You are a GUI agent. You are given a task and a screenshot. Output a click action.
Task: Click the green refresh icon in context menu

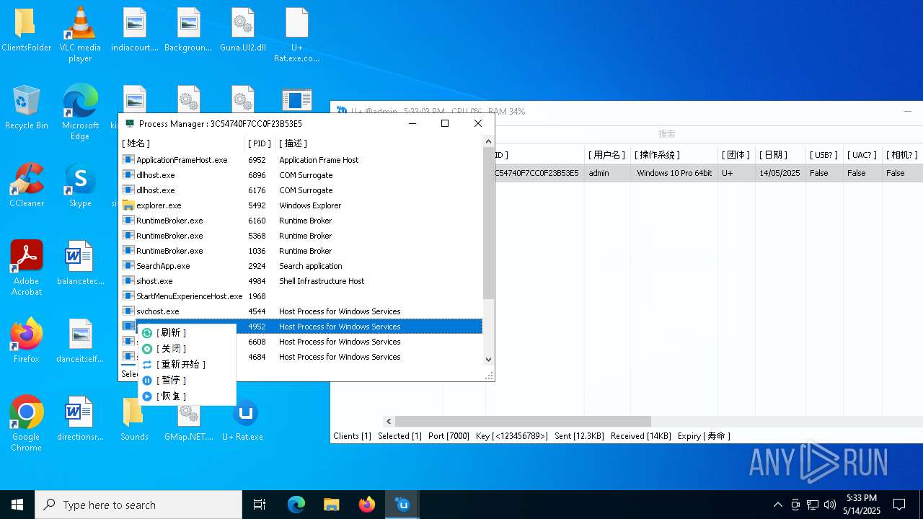pyautogui.click(x=147, y=333)
